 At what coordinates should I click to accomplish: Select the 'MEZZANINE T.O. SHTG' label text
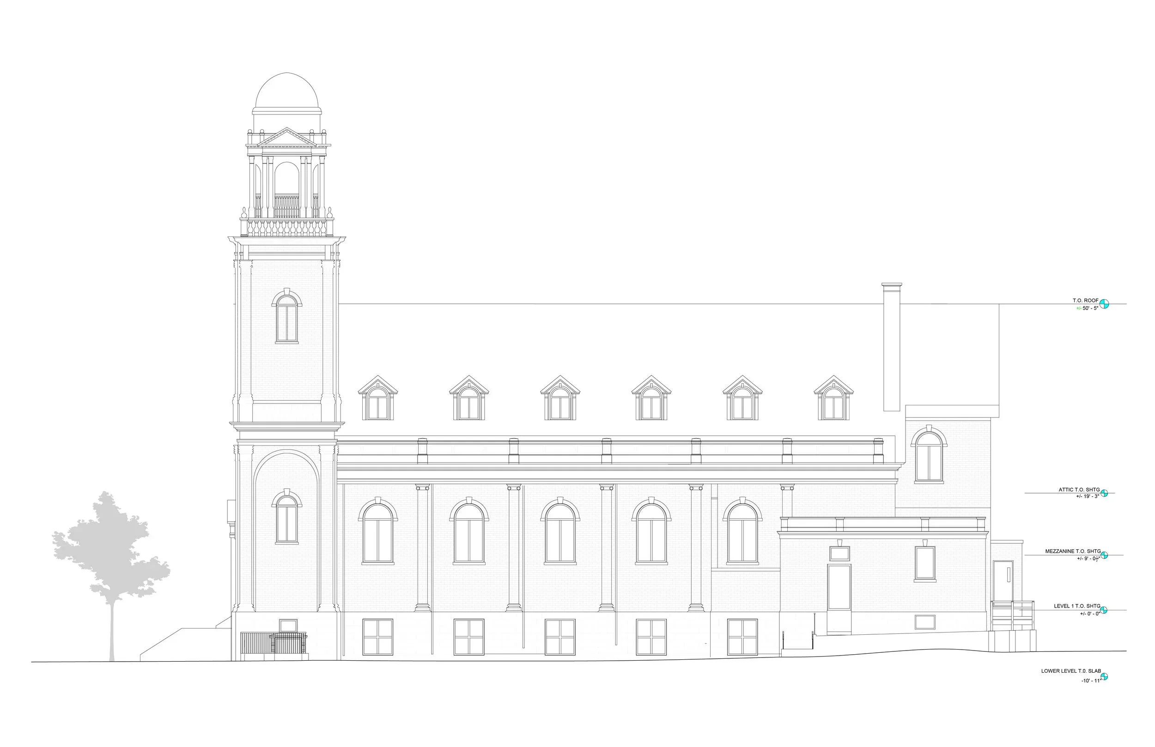1073,552
